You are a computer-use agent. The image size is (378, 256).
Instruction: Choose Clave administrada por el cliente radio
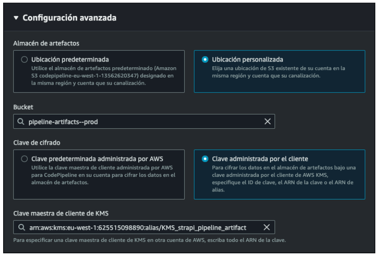pos(205,158)
